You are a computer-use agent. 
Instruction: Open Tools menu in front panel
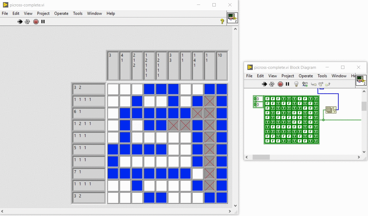(x=78, y=13)
